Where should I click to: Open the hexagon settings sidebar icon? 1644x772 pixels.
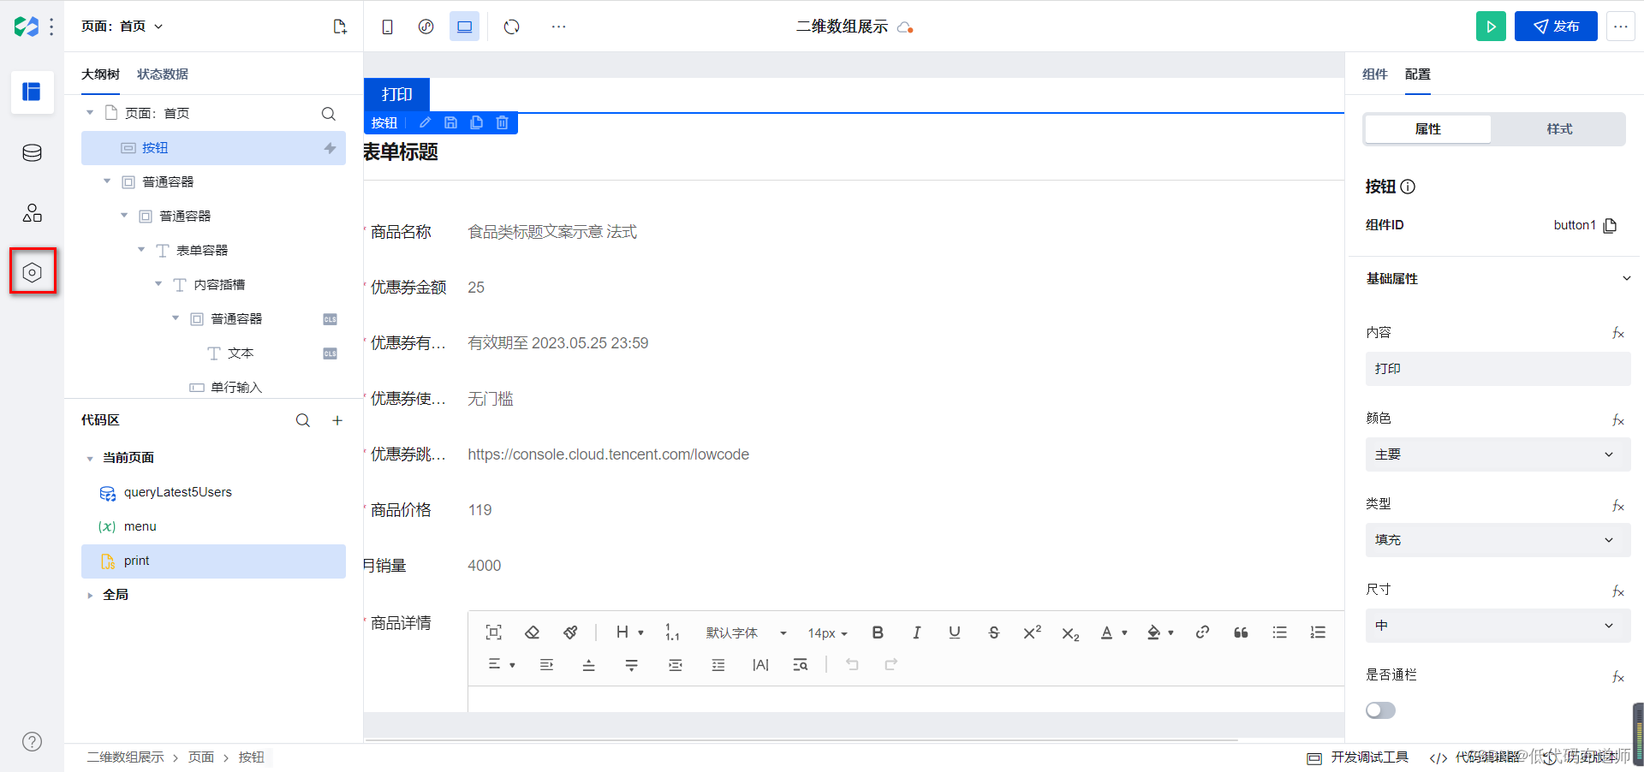pyautogui.click(x=32, y=272)
